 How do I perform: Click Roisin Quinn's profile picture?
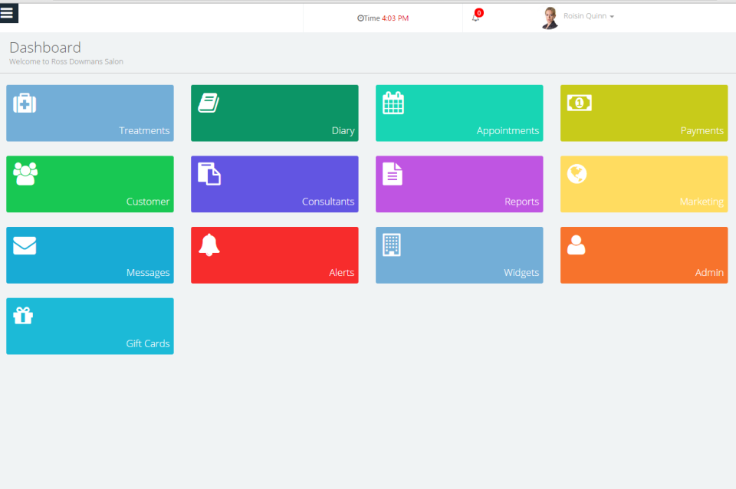pyautogui.click(x=550, y=18)
